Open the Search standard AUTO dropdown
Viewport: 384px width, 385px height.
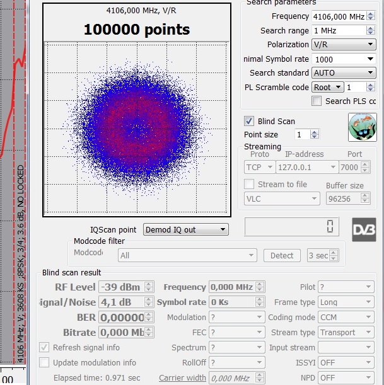point(344,73)
